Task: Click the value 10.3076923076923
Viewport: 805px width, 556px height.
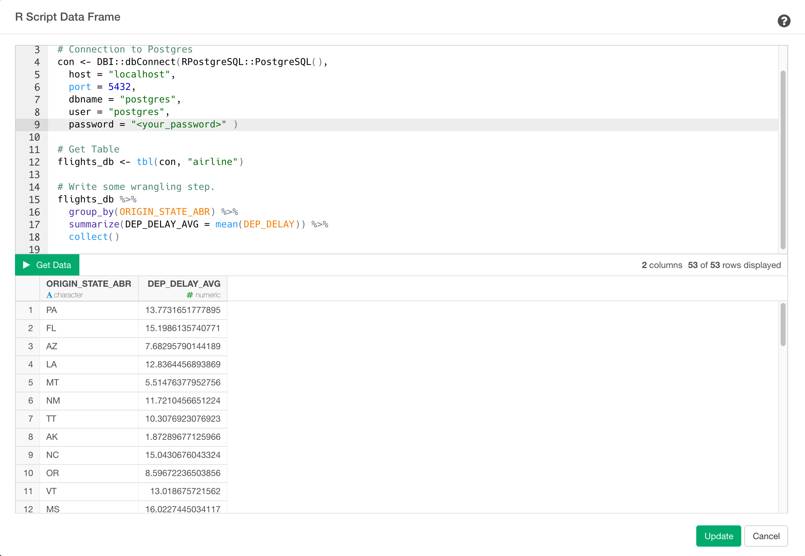Action: coord(183,419)
